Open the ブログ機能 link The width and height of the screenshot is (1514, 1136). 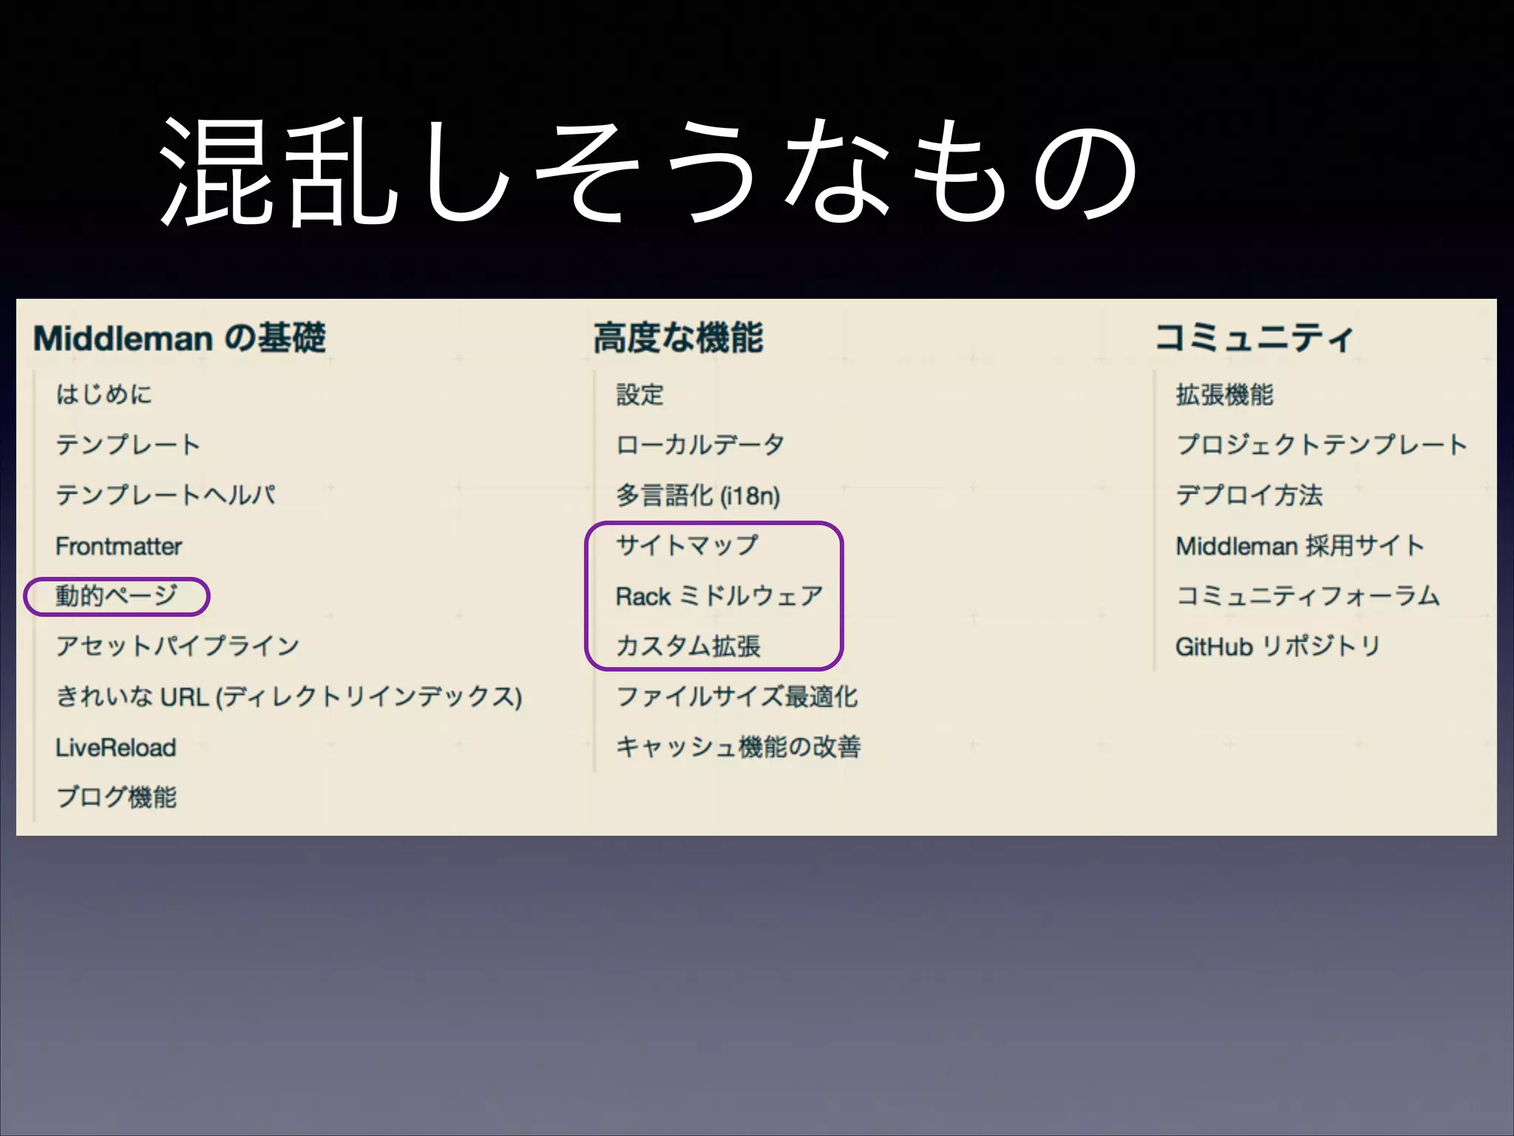pyautogui.click(x=117, y=797)
